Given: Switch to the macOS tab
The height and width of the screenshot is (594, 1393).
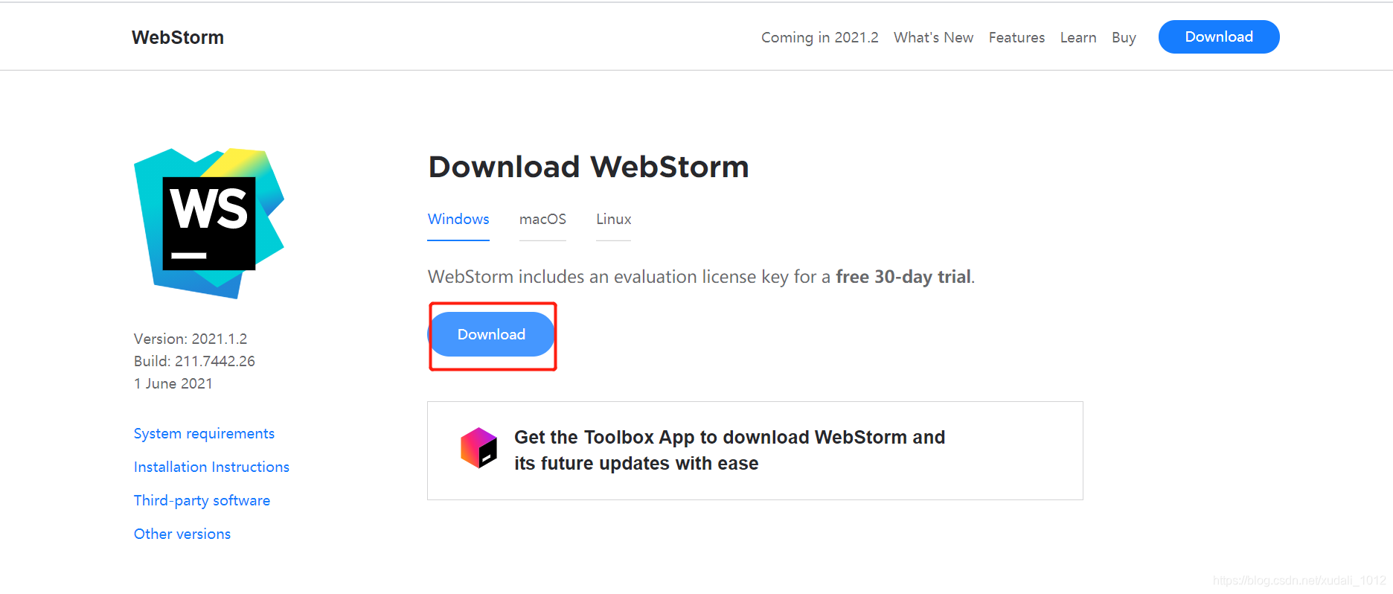Looking at the screenshot, I should (x=542, y=219).
